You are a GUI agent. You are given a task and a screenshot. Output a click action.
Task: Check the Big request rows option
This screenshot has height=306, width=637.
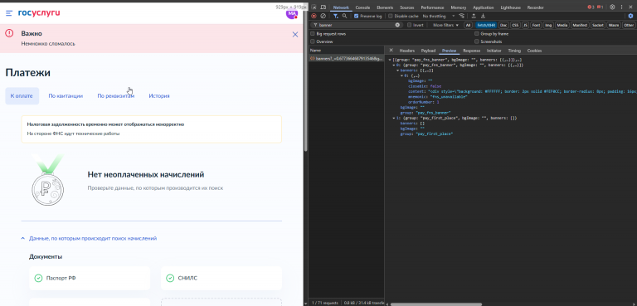coord(313,34)
